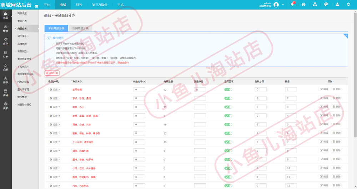Image resolution: width=357 pixels, height=189 pixels.
Task: Open the 订单 section in the dark sidebar
Action: [x=5, y=54]
